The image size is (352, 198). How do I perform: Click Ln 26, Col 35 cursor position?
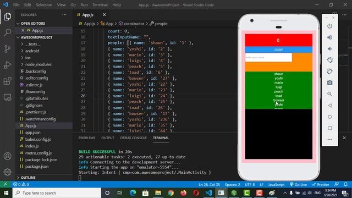tap(209, 185)
